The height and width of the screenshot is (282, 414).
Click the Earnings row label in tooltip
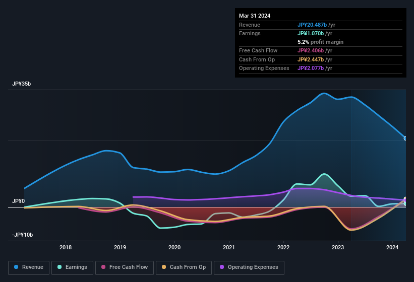pos(250,33)
